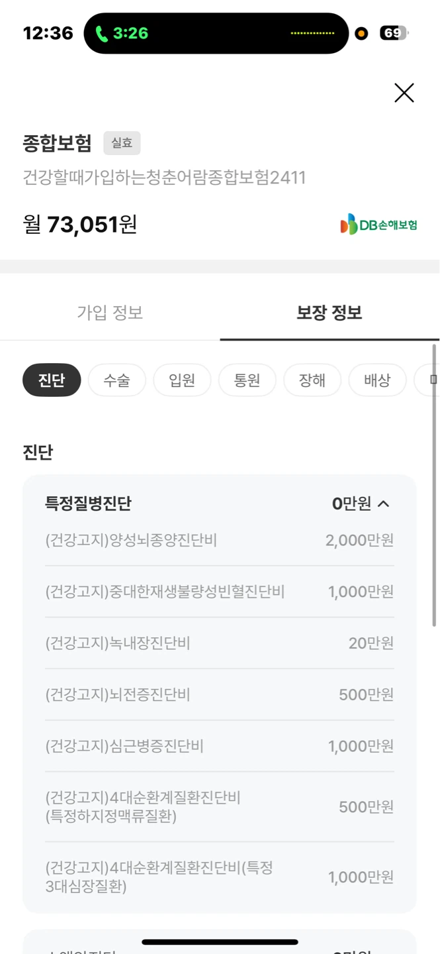This screenshot has width=440, height=954.
Task: Select the 수술 filter chip
Action: 116,380
